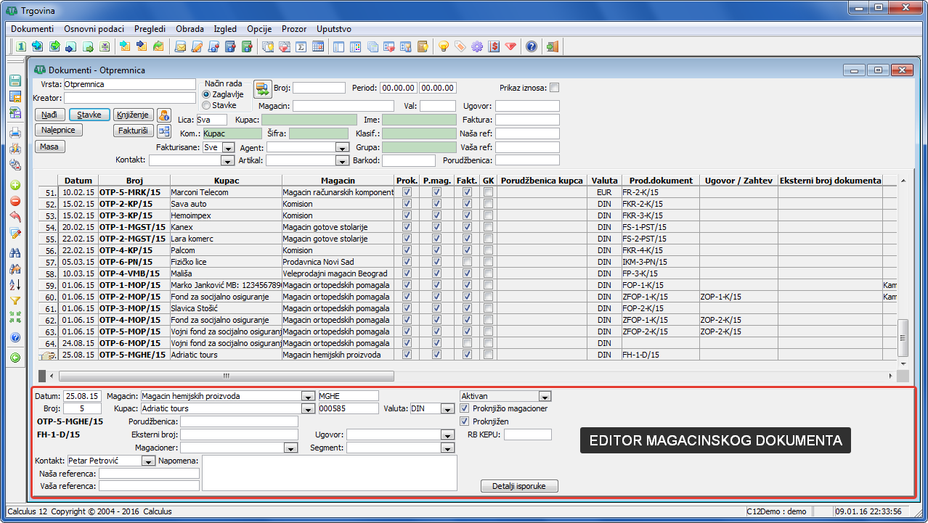Click the edit note pencil icon in sidebar
The image size is (928, 523).
pyautogui.click(x=15, y=233)
